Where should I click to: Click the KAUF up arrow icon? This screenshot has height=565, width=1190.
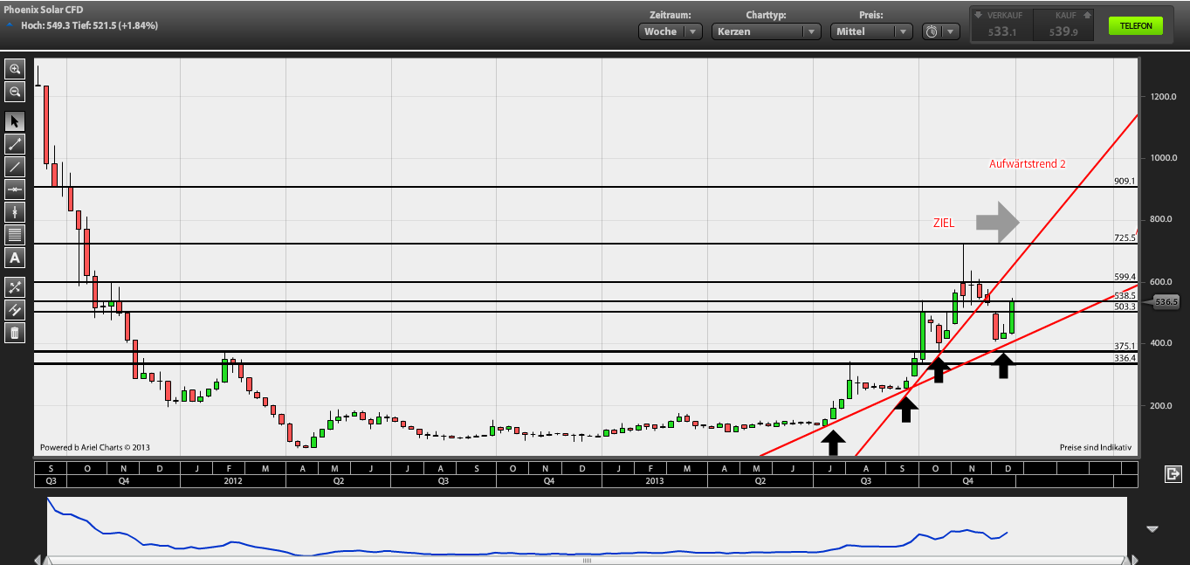click(1087, 15)
